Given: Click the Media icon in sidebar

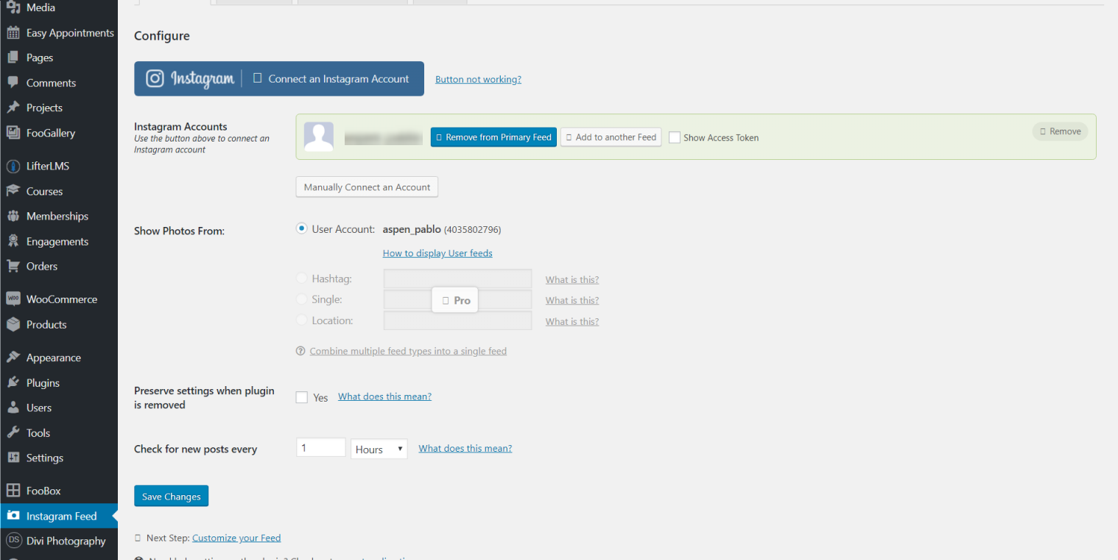Looking at the screenshot, I should [13, 8].
